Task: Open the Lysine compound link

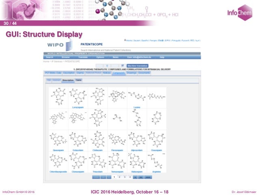Action: [x=137, y=107]
